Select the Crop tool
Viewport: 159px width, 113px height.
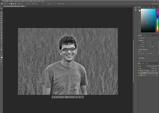[1, 17]
